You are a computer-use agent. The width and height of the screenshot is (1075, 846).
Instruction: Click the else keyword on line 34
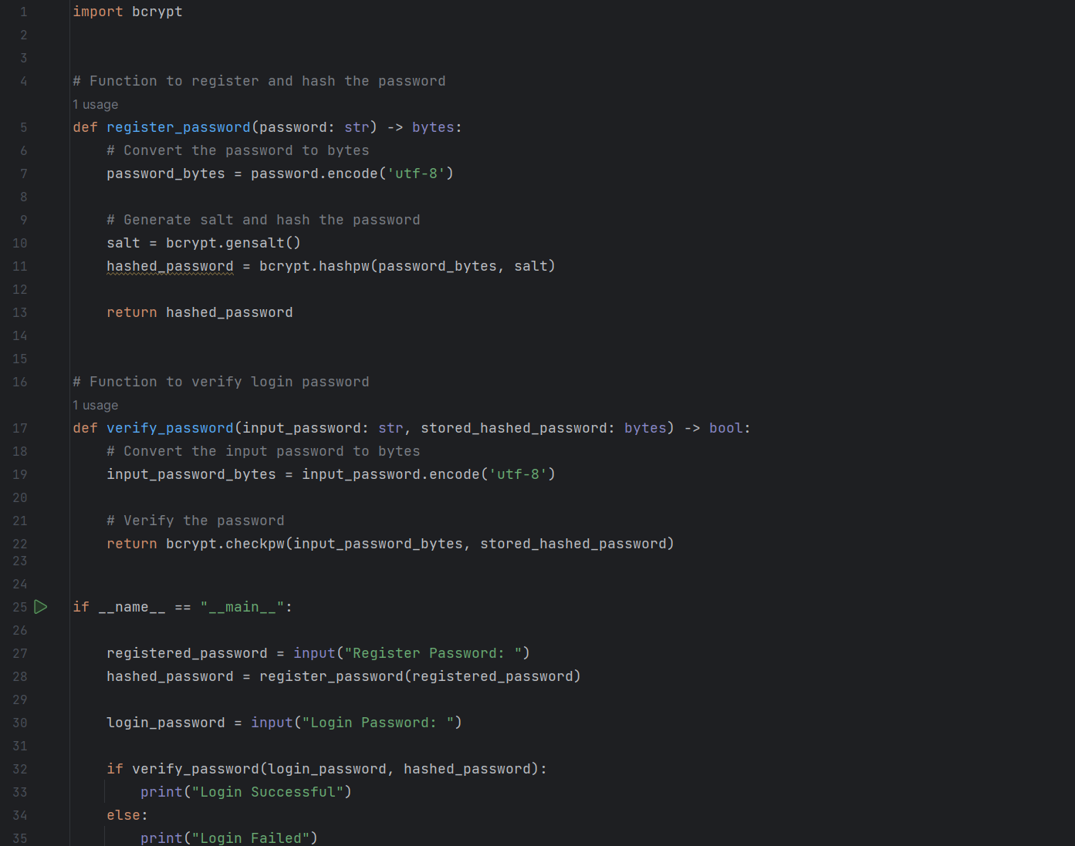tap(122, 814)
